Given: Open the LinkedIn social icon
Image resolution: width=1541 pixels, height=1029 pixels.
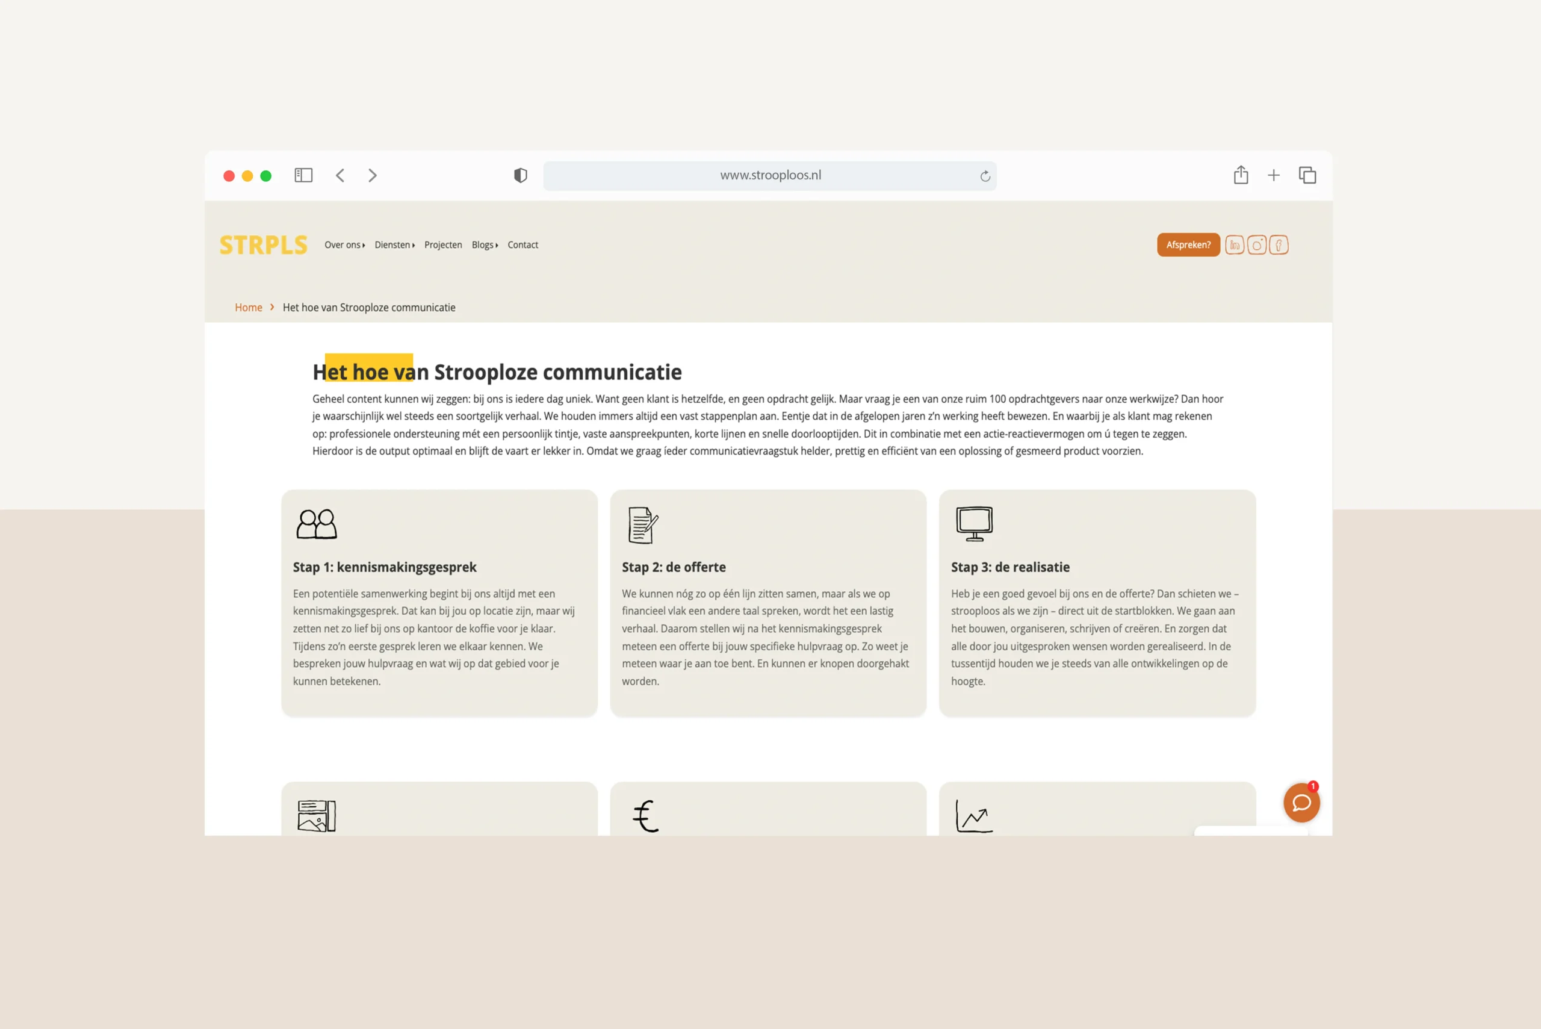Looking at the screenshot, I should point(1234,245).
